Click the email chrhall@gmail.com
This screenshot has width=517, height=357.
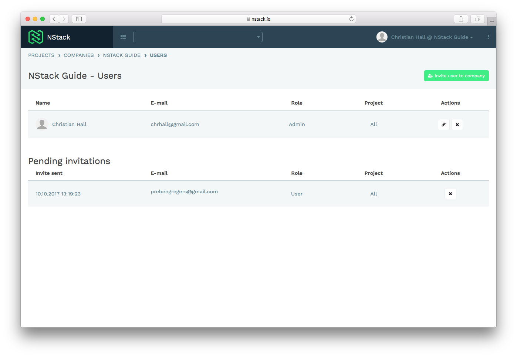[x=175, y=125]
